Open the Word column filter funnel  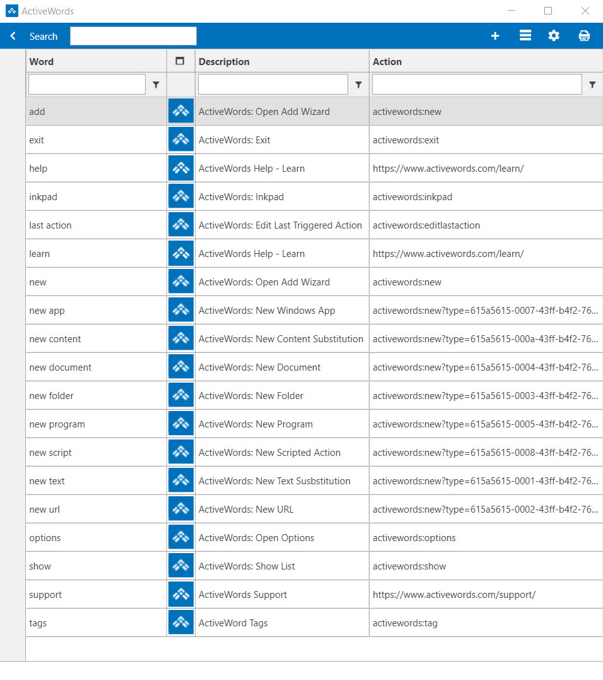(x=156, y=83)
